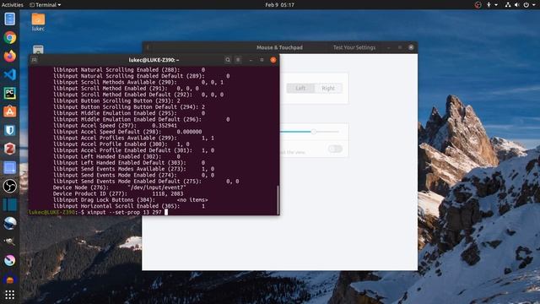Click 'Device Product ID (277)' line
The image size is (540, 304).
coord(118,193)
